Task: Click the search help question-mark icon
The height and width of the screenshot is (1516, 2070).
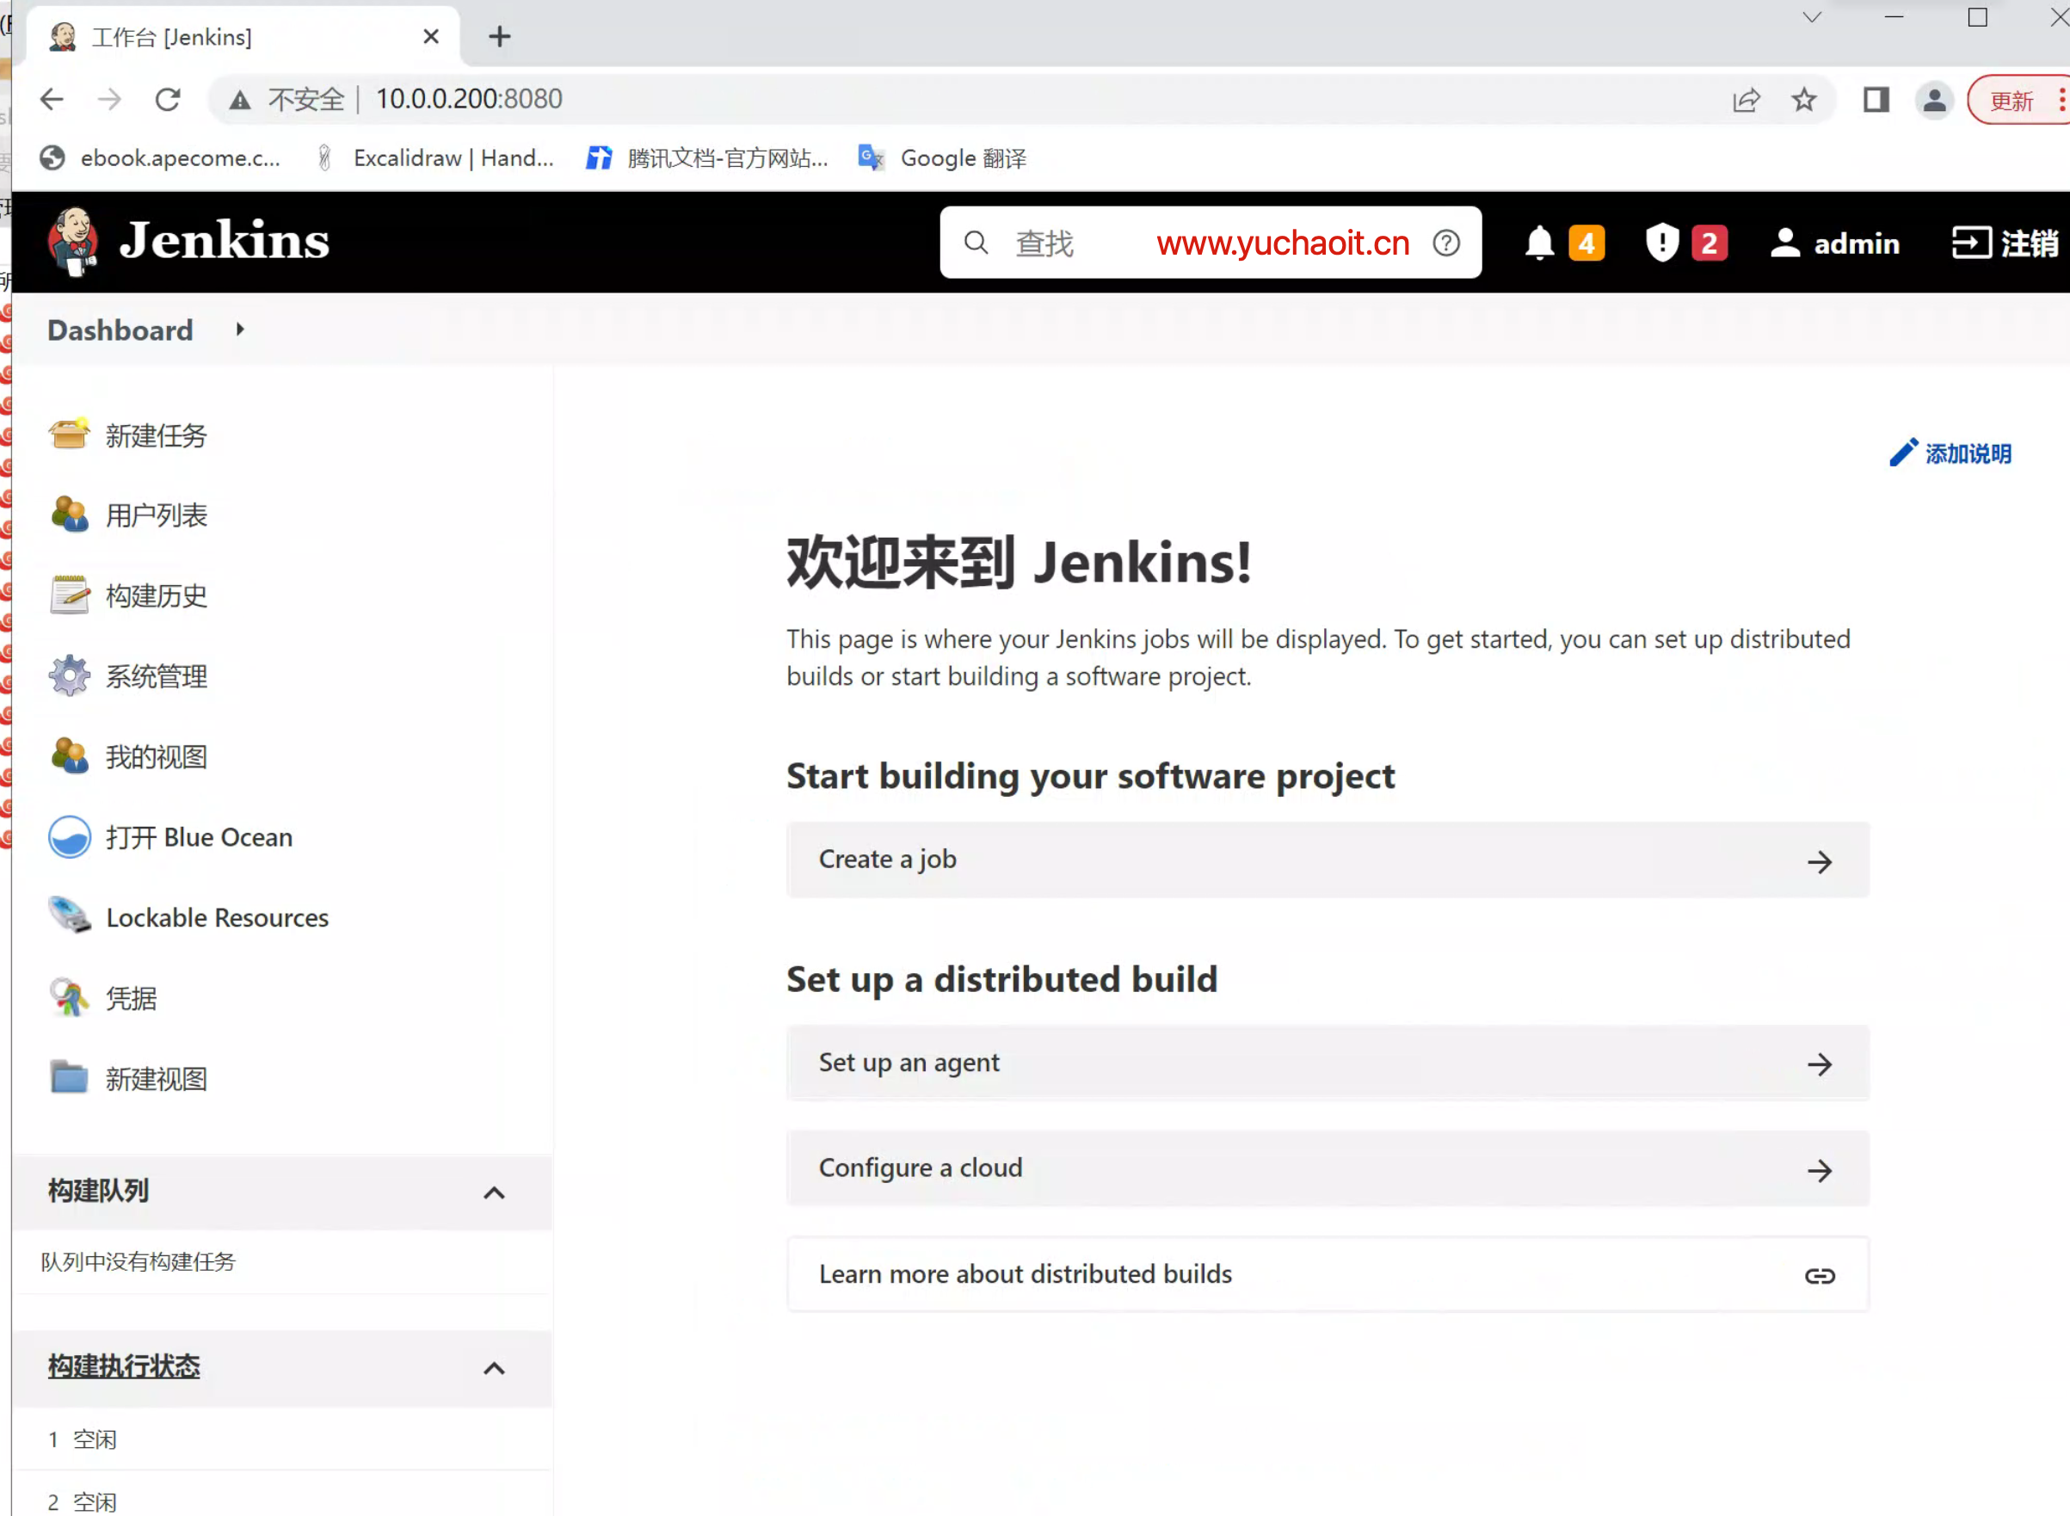Action: click(x=1446, y=243)
